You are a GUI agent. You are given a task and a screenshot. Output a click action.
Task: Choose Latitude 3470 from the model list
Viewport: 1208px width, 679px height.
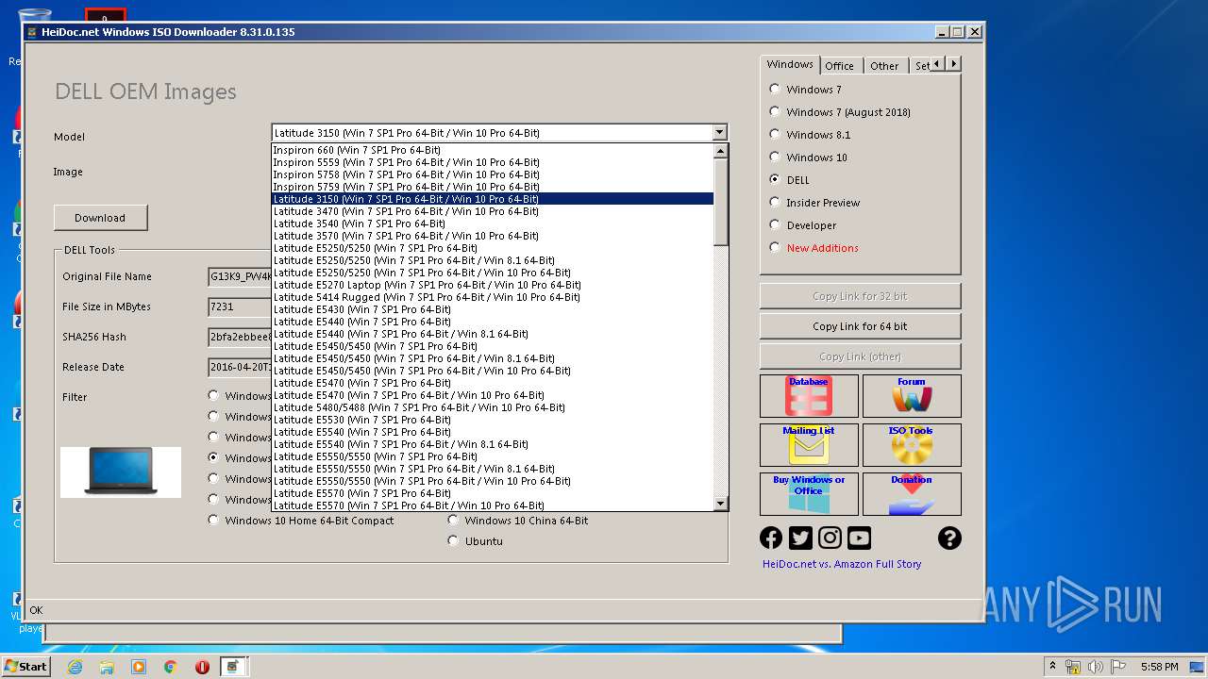493,211
